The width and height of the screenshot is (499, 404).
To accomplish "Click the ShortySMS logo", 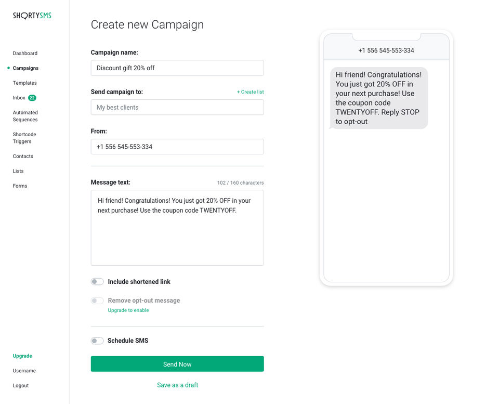I will tap(32, 16).
